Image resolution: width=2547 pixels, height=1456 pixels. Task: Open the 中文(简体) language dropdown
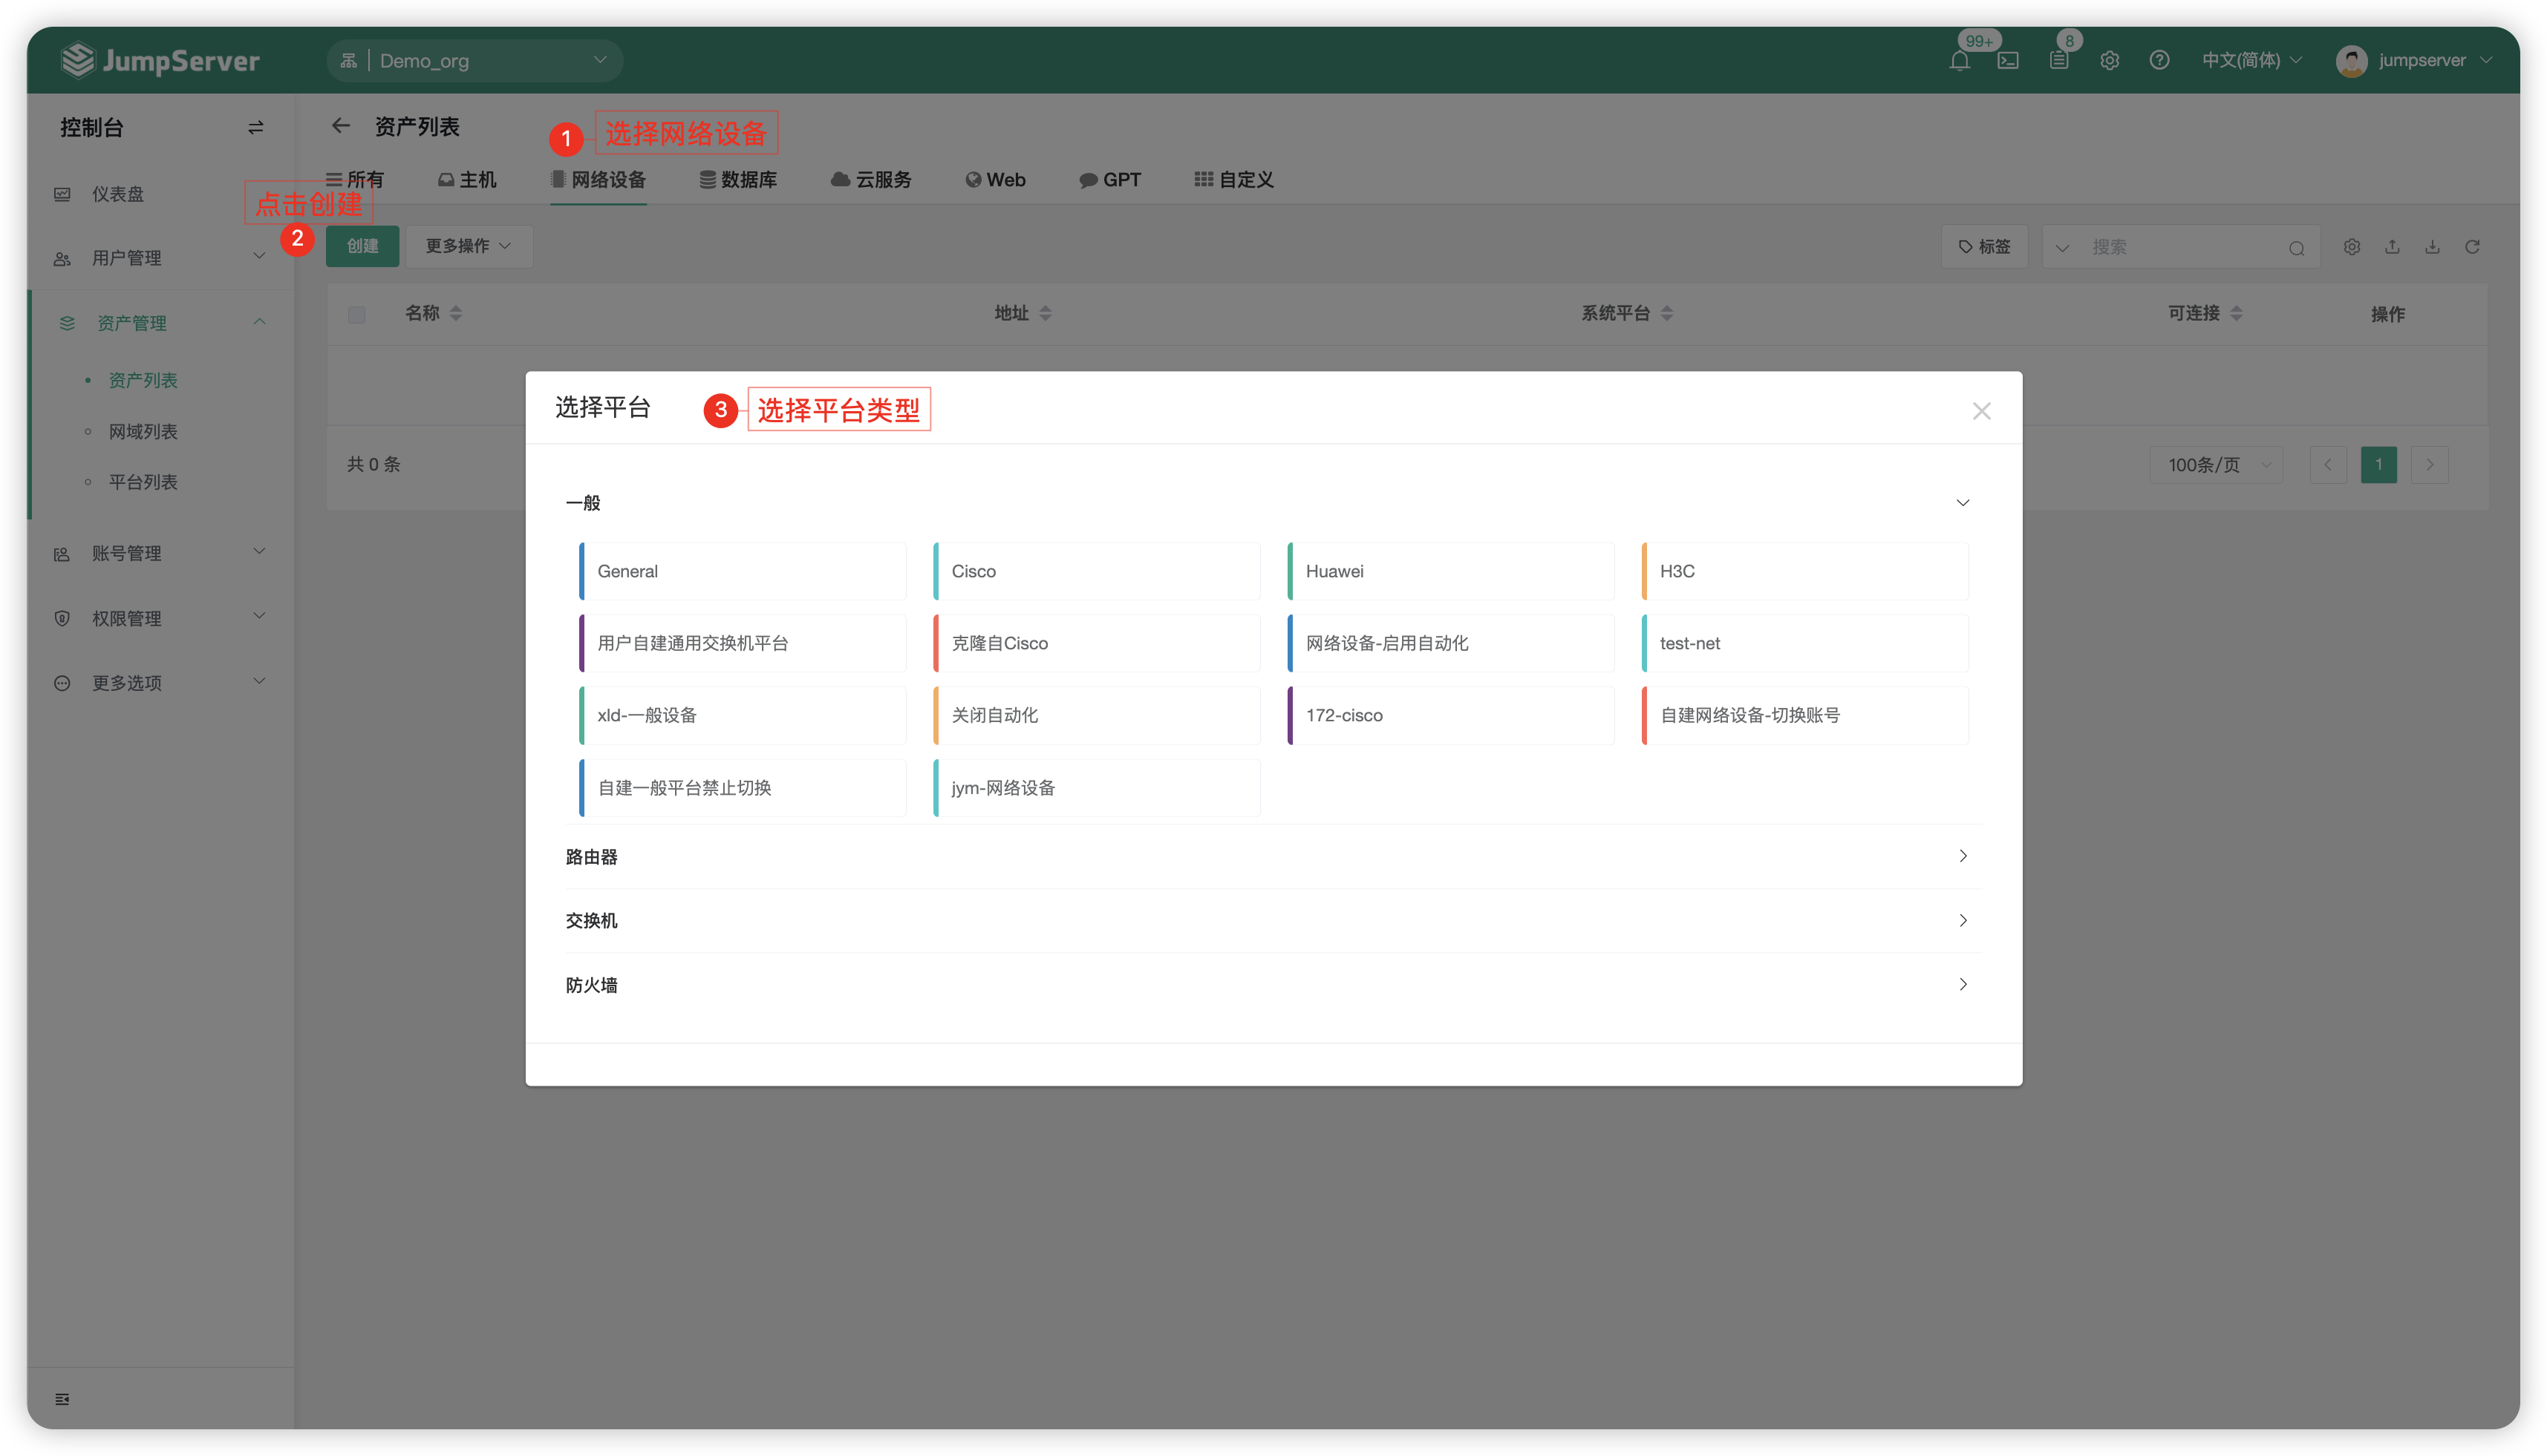(x=2252, y=61)
